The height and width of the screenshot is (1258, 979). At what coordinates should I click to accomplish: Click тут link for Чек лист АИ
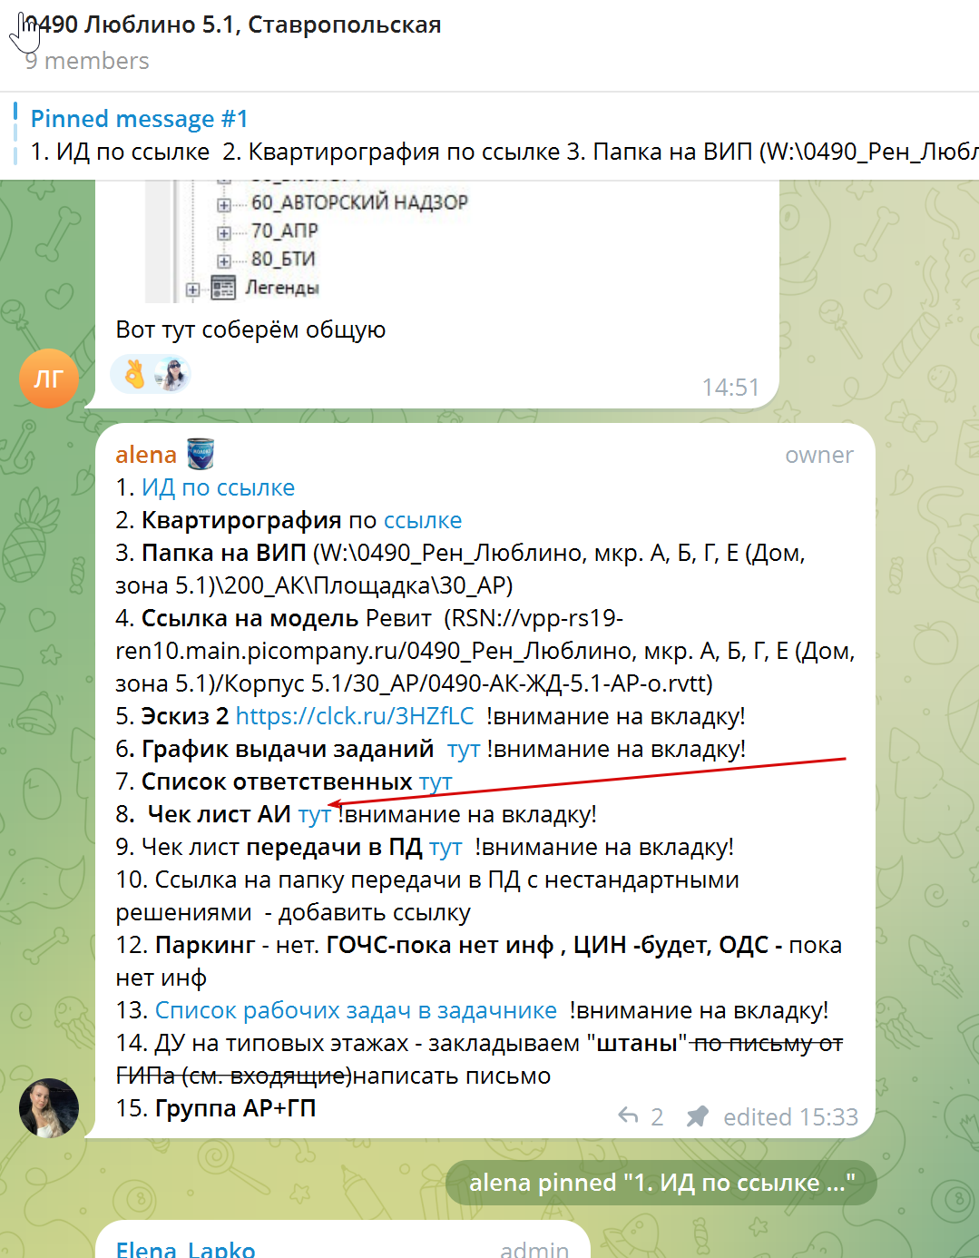coord(315,814)
